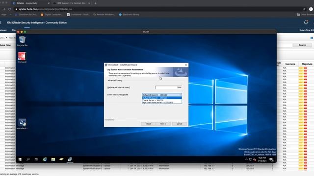The height and width of the screenshot is (176, 314).
Task: Open the Cloudflare for Teams bookmark
Action: (26, 15)
